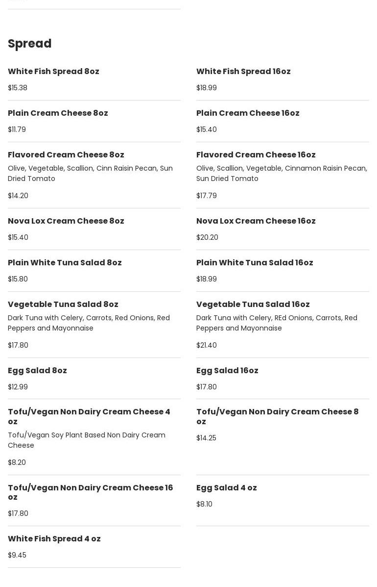The image size is (377, 587).
Task: Click the Spread section heading
Action: click(x=30, y=44)
